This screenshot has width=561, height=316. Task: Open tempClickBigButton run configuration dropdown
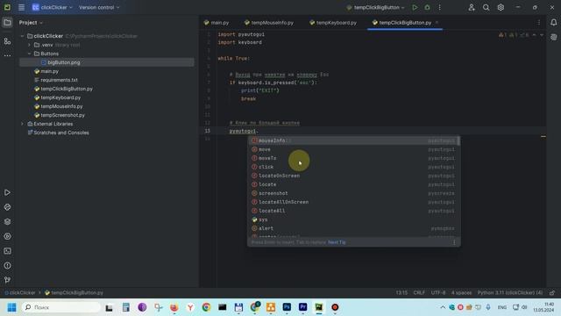pos(376,7)
